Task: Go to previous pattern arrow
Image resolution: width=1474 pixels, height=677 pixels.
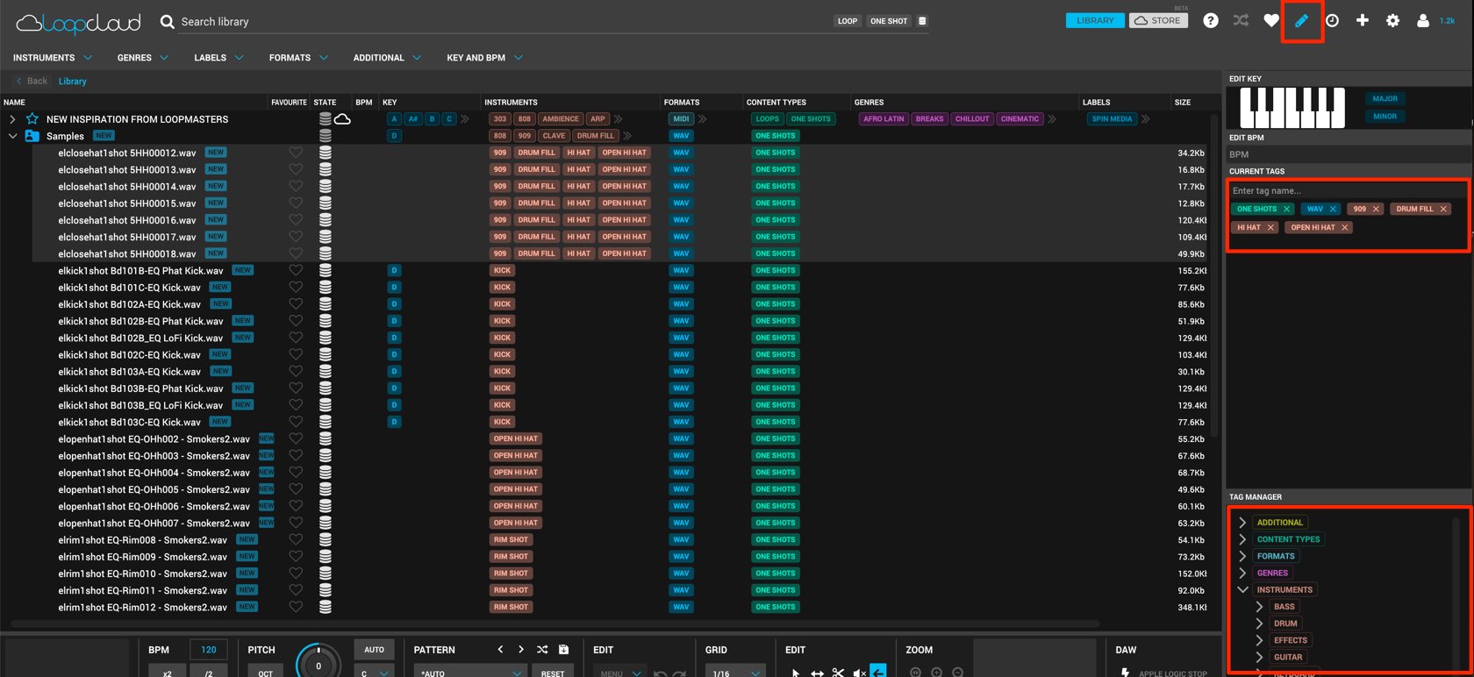Action: point(500,650)
